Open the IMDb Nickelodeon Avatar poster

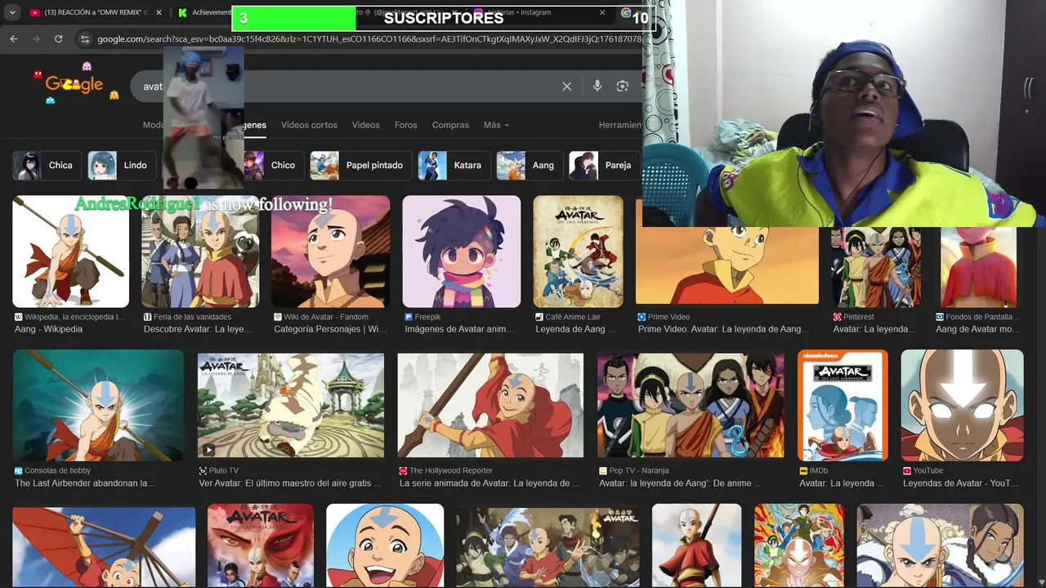(843, 405)
